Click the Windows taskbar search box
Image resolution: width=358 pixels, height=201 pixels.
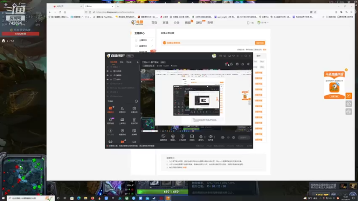click(31, 198)
